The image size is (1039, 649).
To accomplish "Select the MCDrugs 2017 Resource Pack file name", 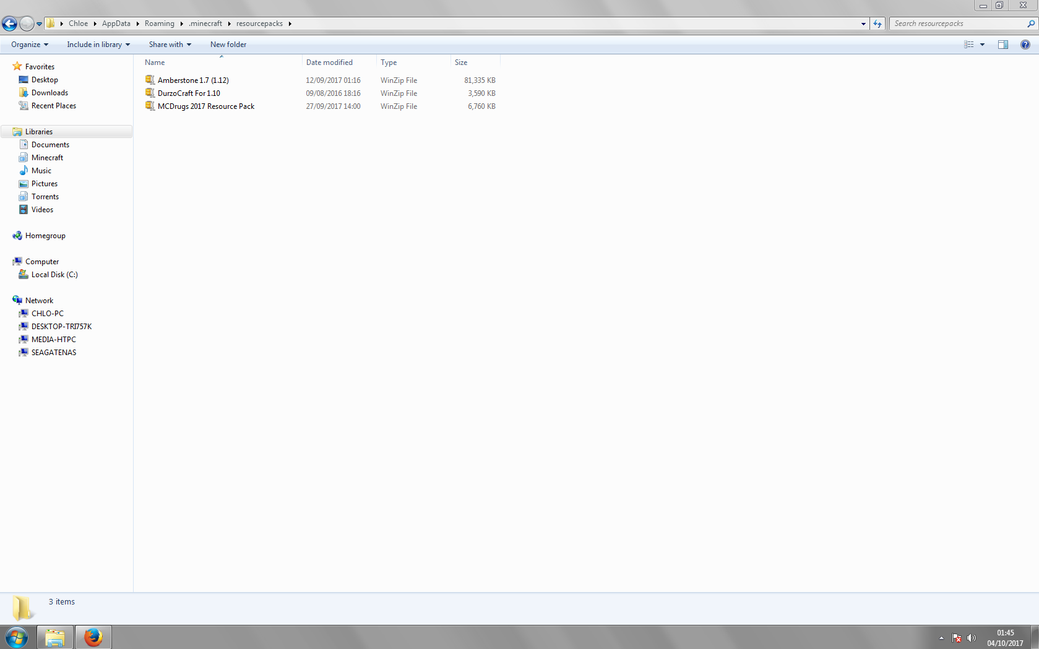I will (x=206, y=106).
